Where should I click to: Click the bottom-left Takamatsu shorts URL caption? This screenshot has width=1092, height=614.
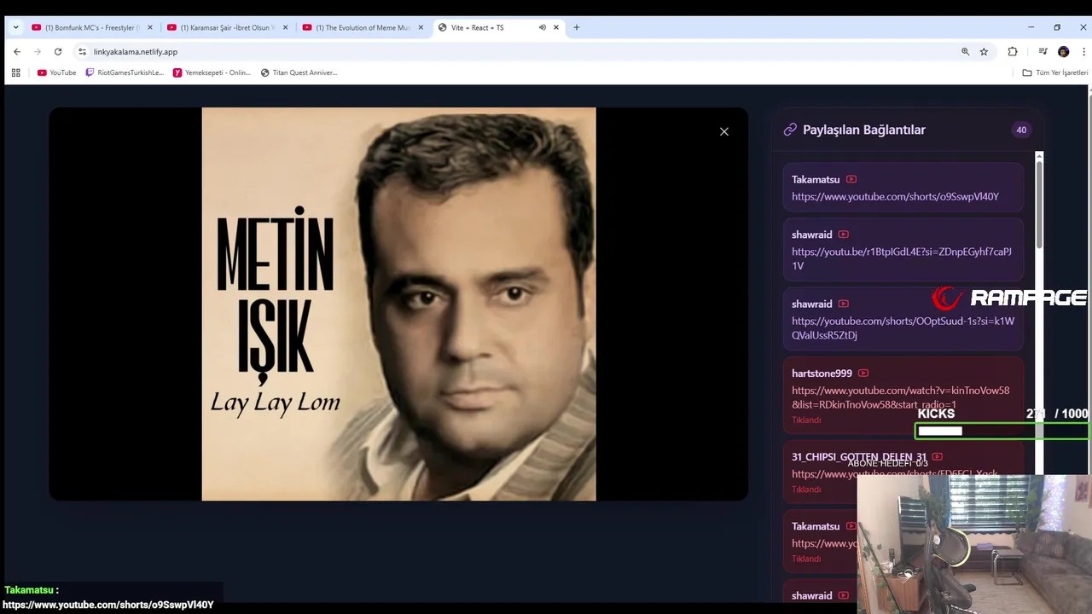107,605
